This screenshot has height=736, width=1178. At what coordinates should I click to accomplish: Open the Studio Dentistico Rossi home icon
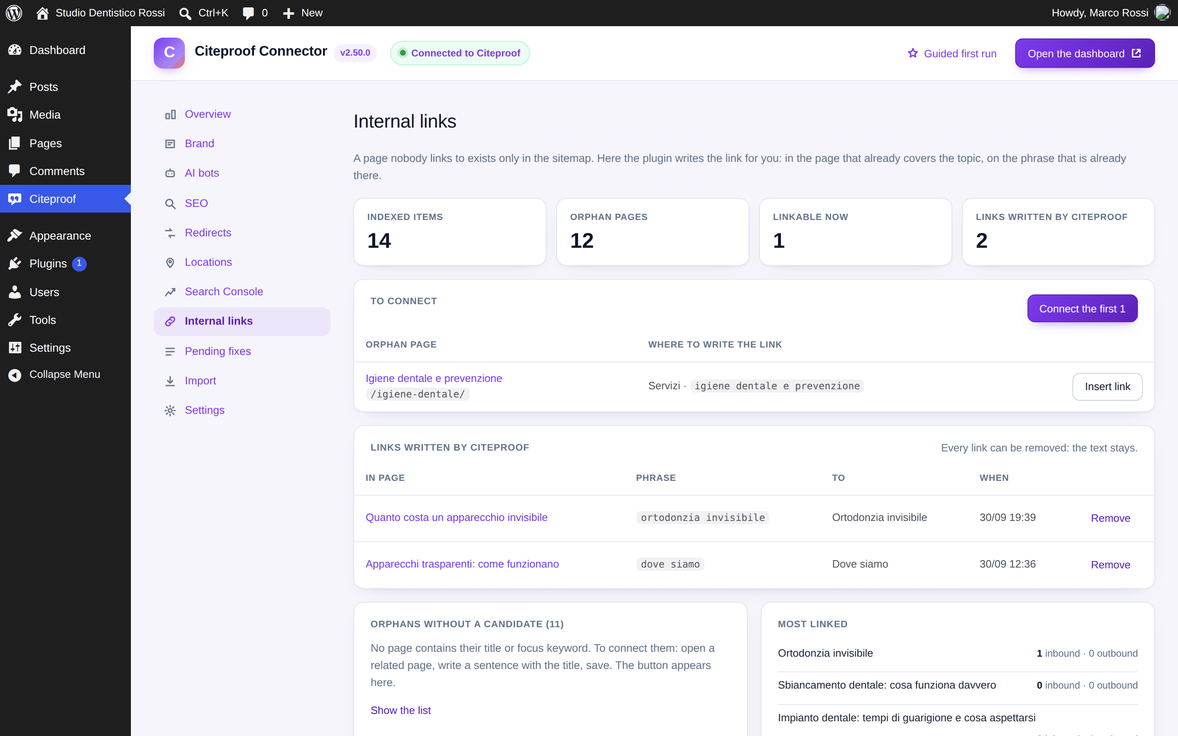(x=43, y=13)
